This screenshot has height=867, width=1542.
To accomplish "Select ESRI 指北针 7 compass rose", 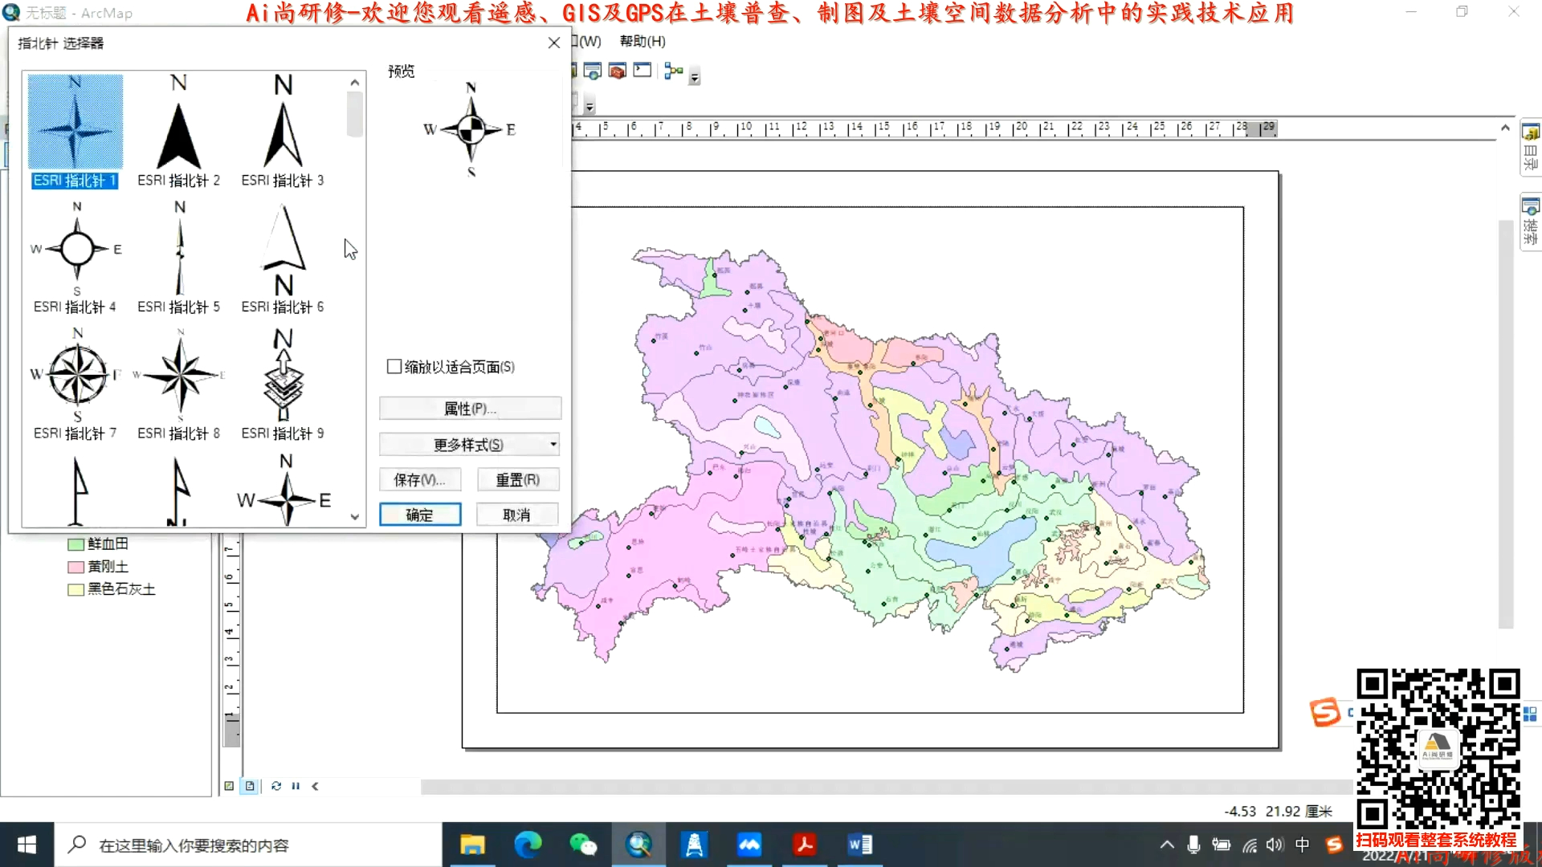I will pos(75,384).
